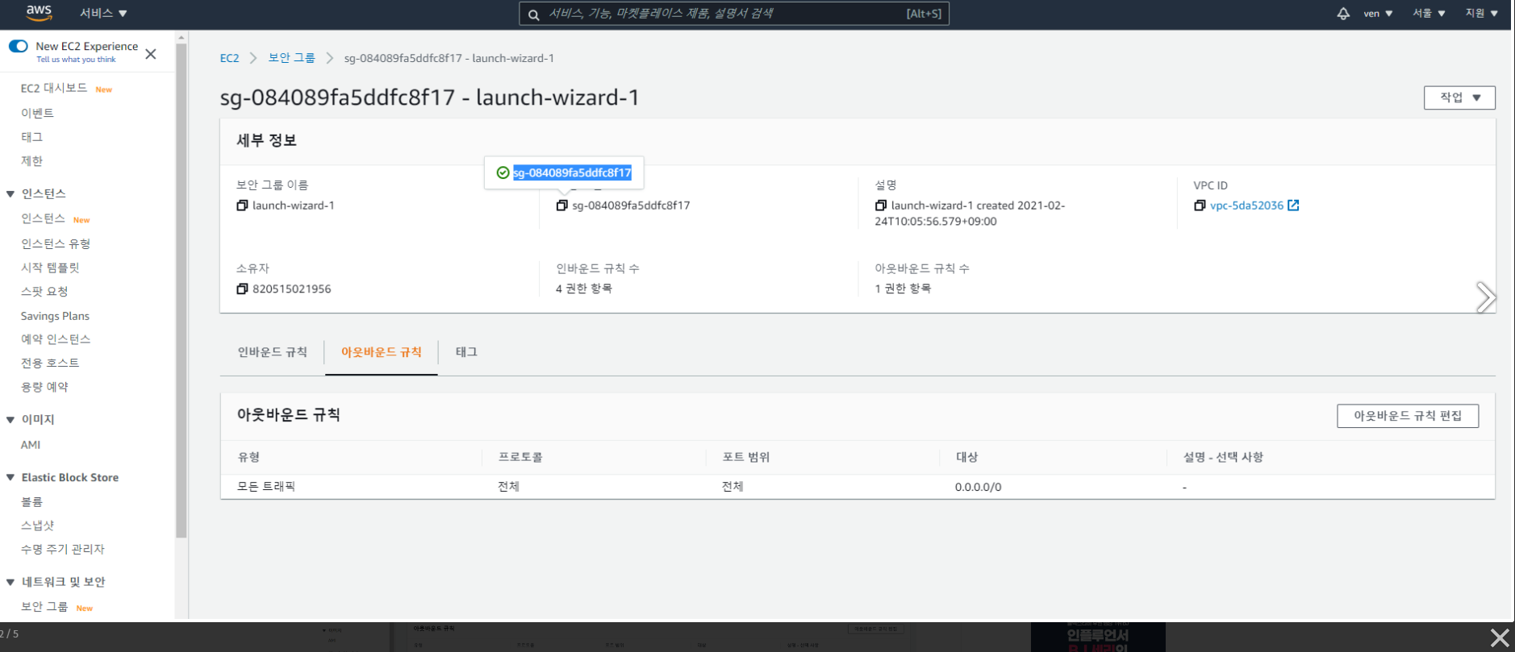This screenshot has height=652, width=1515.
Task: Open 볼륨 in the sidebar
Action: point(31,501)
